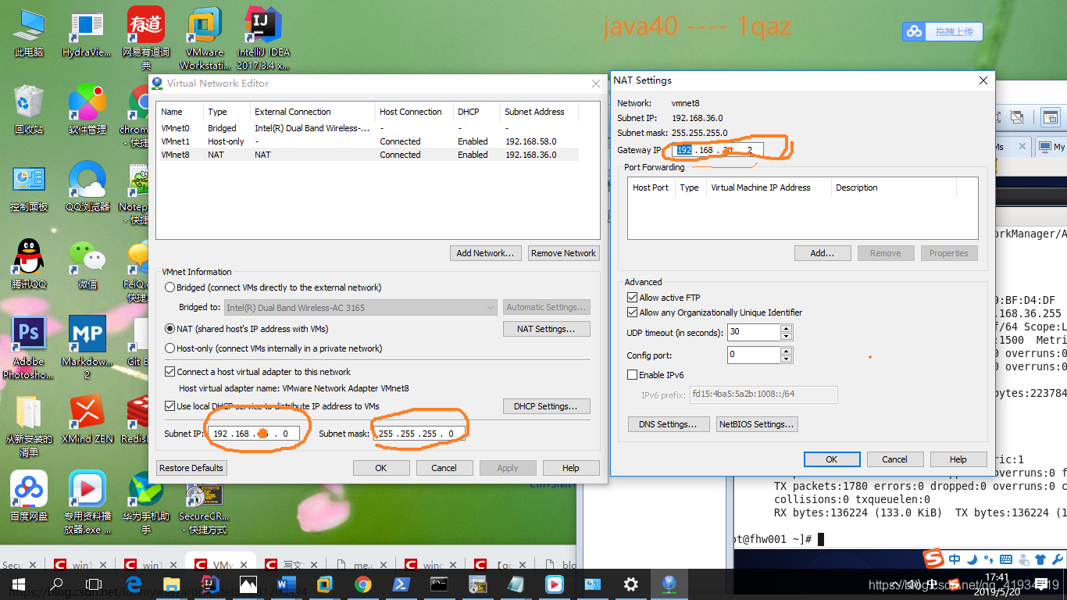
Task: Decrease Config port with down arrow
Action: 787,359
